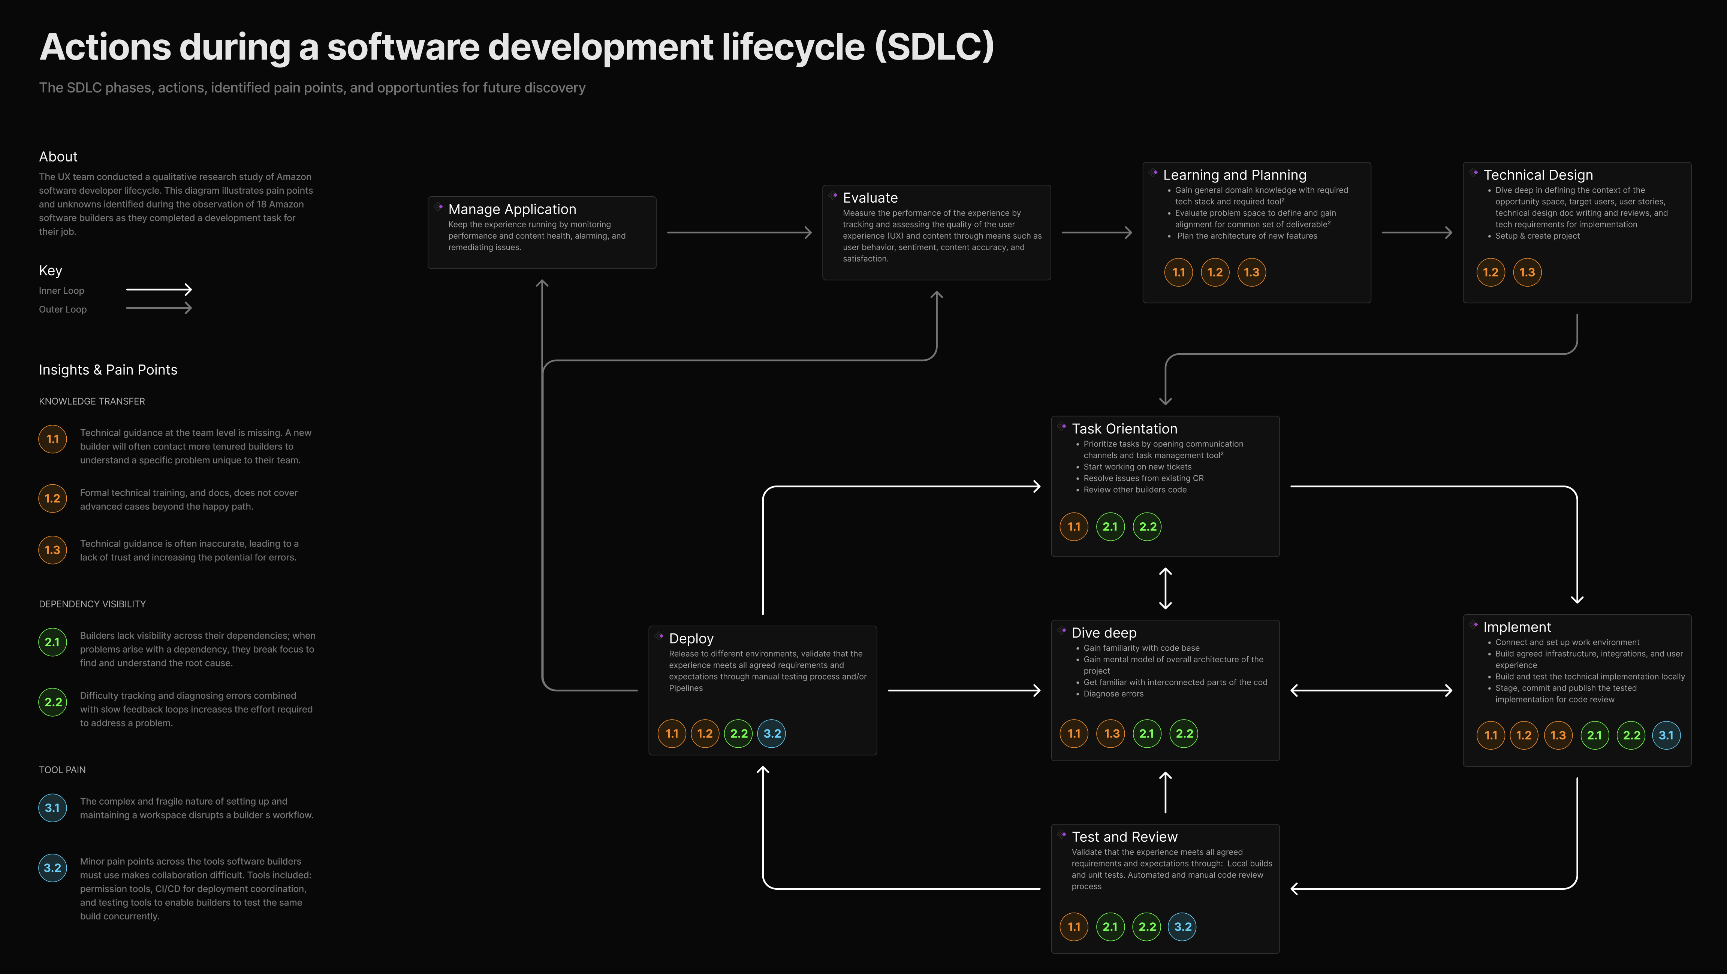Select the 1.3 badge under Knowledge Transfer legend
This screenshot has height=974, width=1727.
click(x=52, y=550)
